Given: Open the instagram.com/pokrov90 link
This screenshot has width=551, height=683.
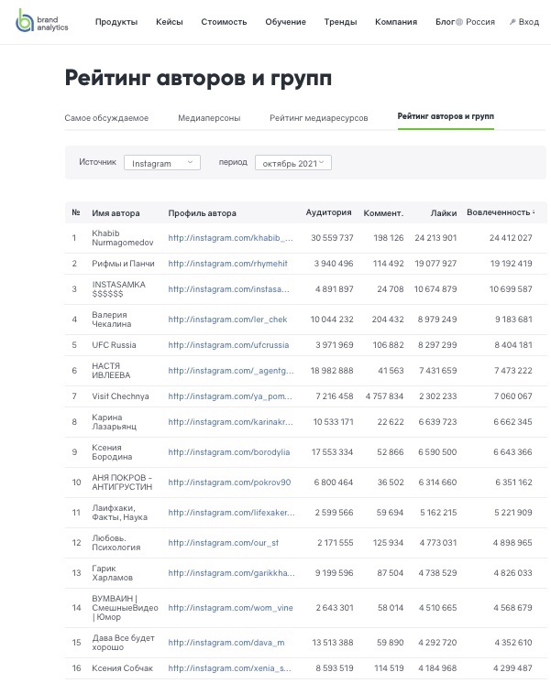Looking at the screenshot, I should pyautogui.click(x=229, y=482).
